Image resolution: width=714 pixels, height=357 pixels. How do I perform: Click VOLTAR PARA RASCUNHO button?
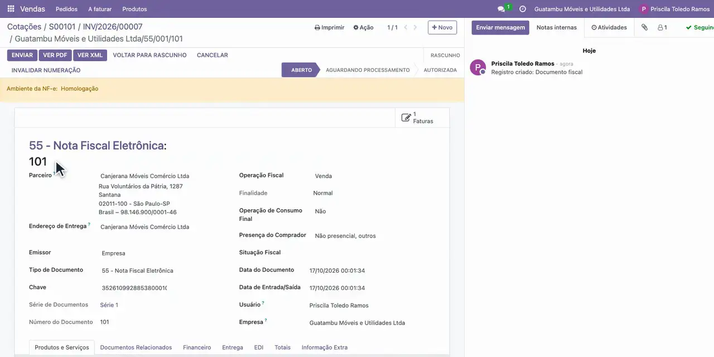click(149, 55)
